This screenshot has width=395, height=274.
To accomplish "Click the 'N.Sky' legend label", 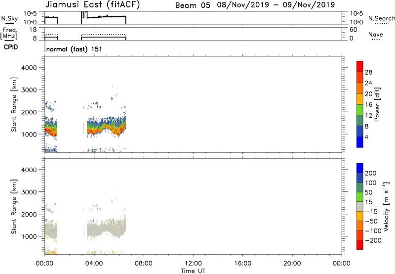I will coord(9,18).
